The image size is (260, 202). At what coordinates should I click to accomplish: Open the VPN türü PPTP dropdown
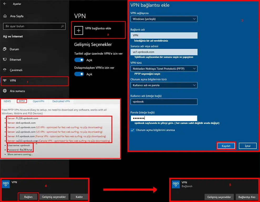point(164,69)
